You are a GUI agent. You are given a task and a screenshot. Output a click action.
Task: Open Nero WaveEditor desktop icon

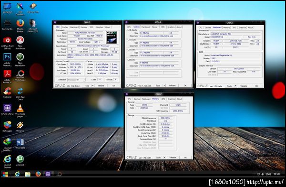(x=20, y=60)
